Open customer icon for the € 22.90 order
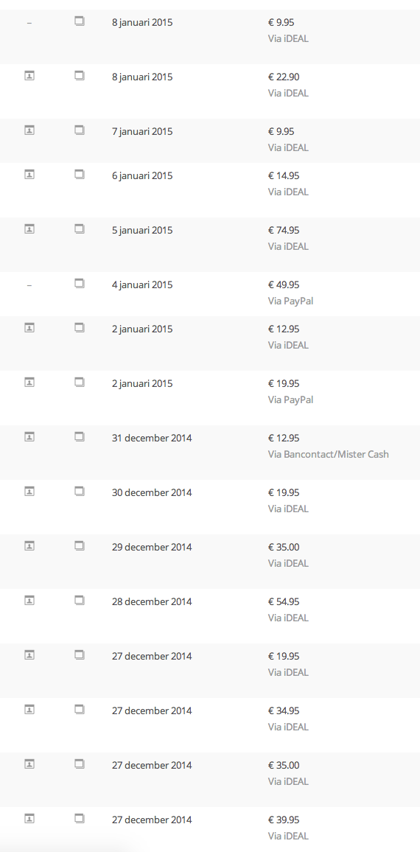 pyautogui.click(x=29, y=76)
